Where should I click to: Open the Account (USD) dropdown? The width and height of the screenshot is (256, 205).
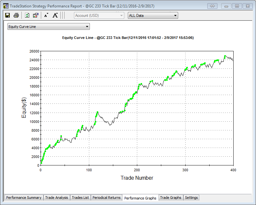[x=99, y=15]
